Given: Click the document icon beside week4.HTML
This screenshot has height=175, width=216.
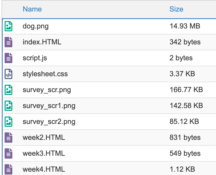Looking at the screenshot, I should [x=8, y=169].
